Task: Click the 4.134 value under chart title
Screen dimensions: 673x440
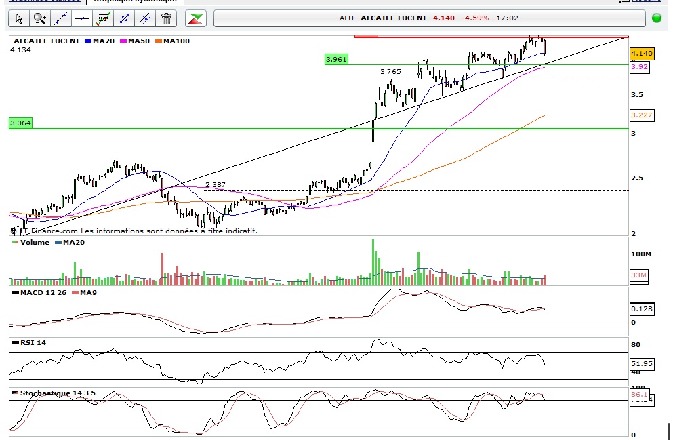Action: point(20,50)
